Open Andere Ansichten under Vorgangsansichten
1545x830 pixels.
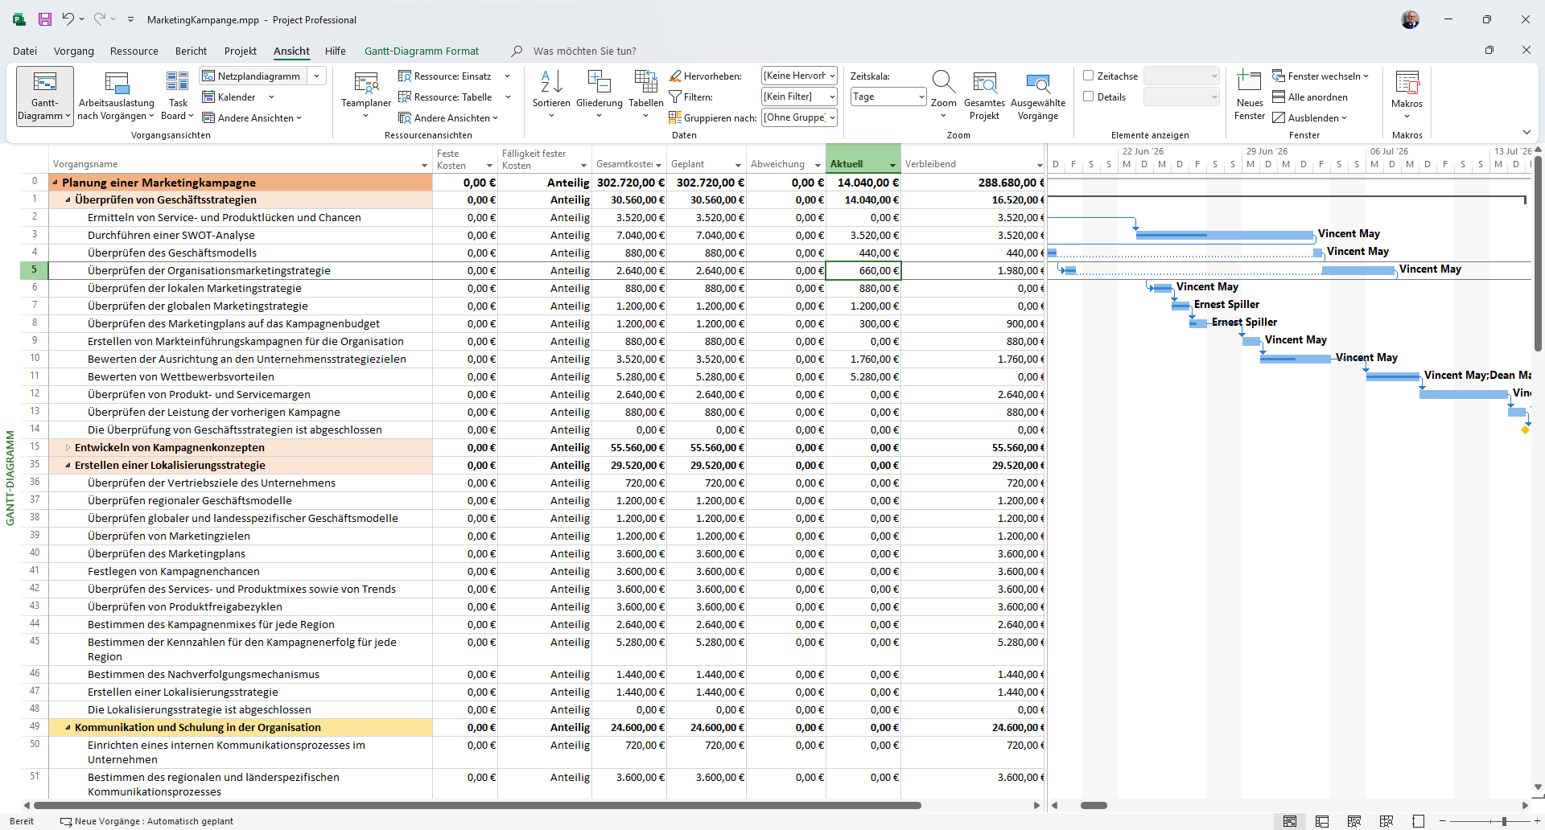[x=252, y=118]
